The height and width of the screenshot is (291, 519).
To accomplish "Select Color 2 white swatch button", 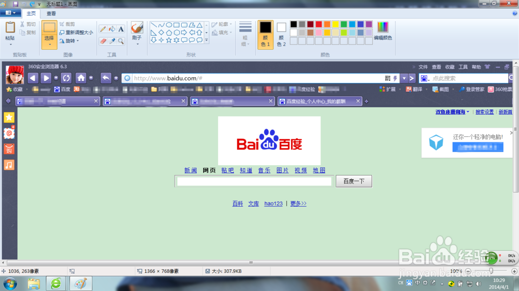I will click(281, 35).
